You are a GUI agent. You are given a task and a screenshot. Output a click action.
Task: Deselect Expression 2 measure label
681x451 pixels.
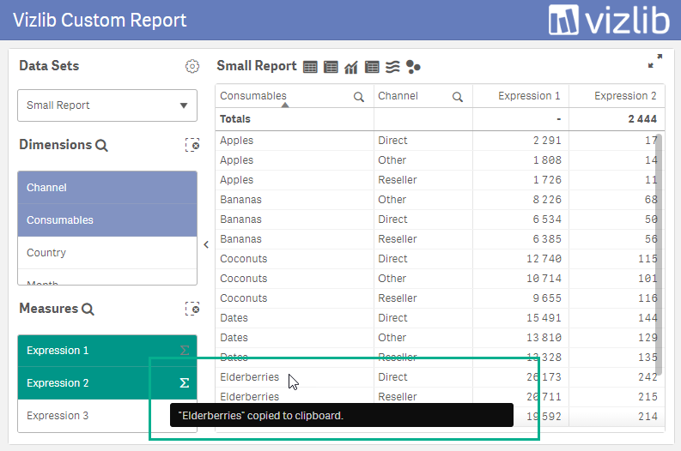click(x=58, y=383)
